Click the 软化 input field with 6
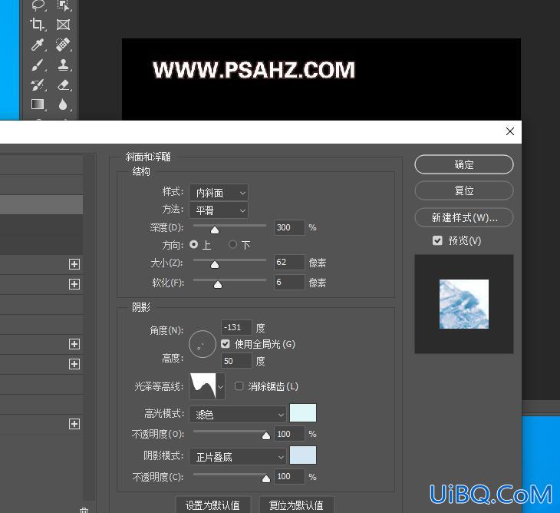 pos(289,282)
